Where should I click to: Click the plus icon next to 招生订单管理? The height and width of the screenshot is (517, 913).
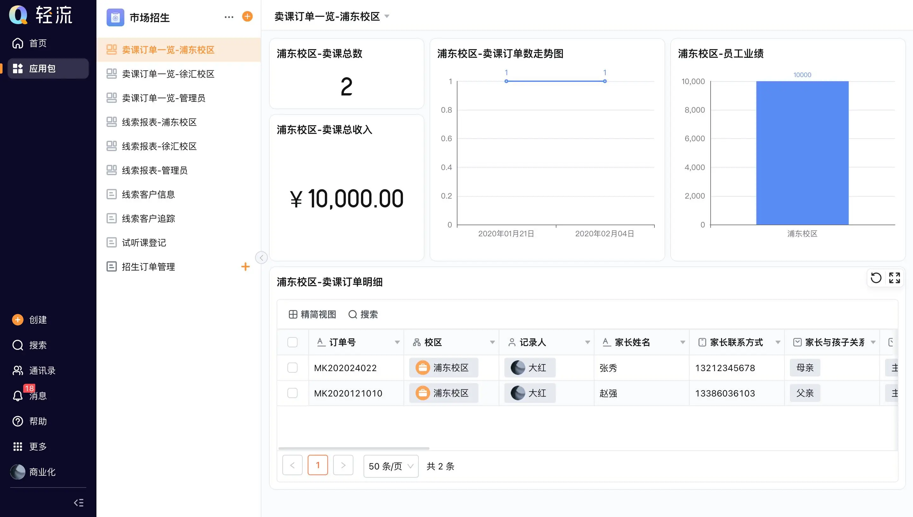[x=246, y=267]
